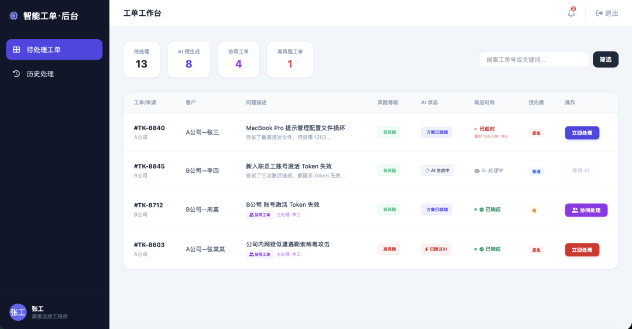Click the 等待 AI button for #TK-8845
This screenshot has width=632, height=329.
(581, 170)
